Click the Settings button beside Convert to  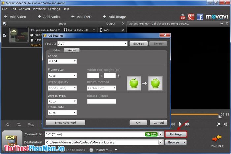(x=176, y=134)
